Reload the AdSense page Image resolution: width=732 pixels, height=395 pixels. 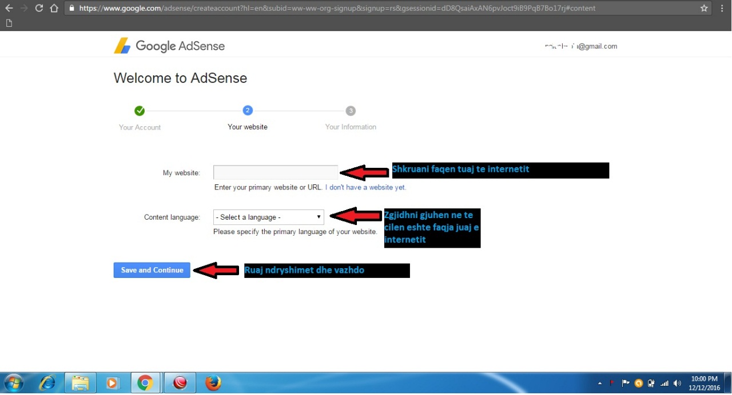click(x=39, y=8)
